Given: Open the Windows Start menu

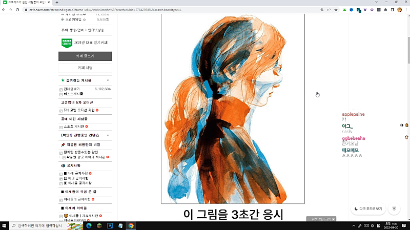Looking at the screenshot, I should coord(5,225).
